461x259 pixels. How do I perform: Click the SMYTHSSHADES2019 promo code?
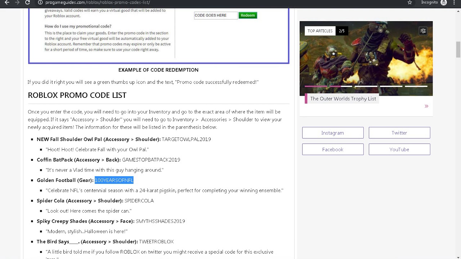pos(160,221)
